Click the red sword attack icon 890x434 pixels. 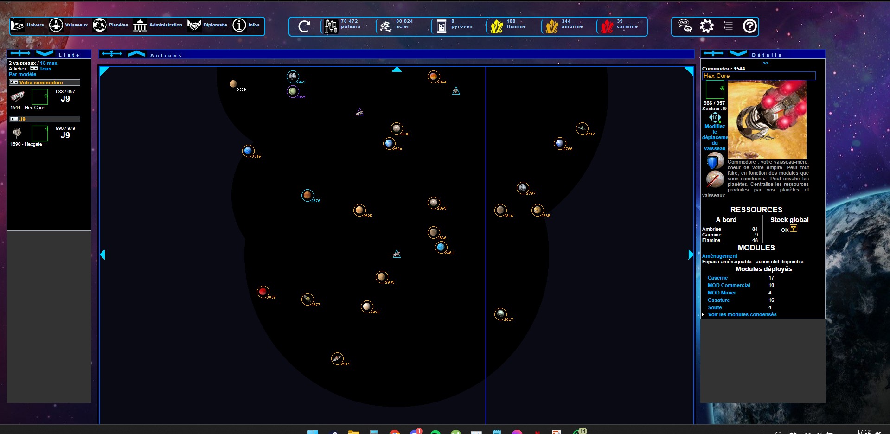point(715,179)
